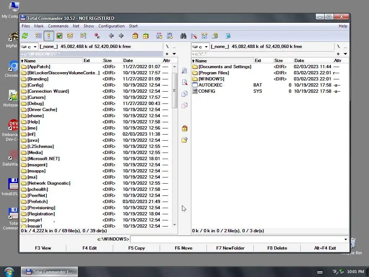Click the F3 View button
369x277 pixels.
point(43,248)
